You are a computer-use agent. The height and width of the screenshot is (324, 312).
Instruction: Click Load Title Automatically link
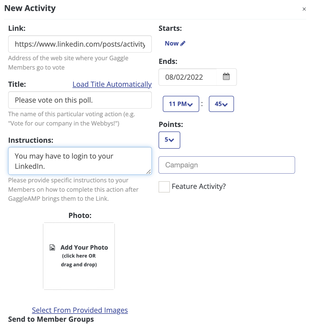tap(112, 84)
